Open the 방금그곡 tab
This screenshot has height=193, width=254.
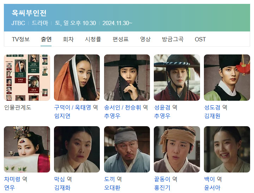coord(173,39)
